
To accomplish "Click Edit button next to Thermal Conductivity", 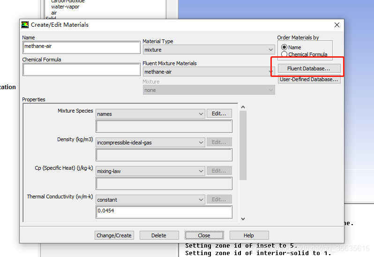I will [219, 199].
